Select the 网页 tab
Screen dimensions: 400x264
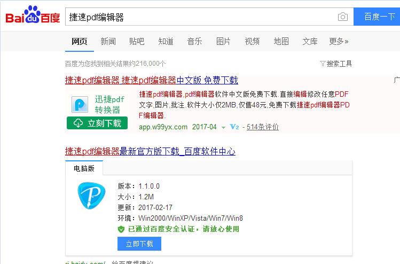[x=80, y=41]
